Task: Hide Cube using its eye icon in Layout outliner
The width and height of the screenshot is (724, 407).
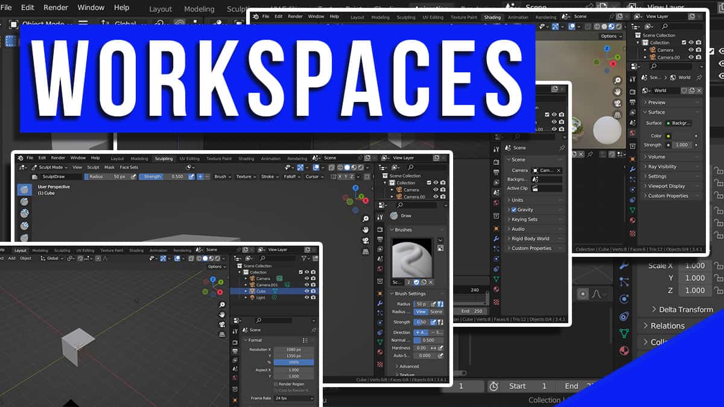Action: (306, 291)
